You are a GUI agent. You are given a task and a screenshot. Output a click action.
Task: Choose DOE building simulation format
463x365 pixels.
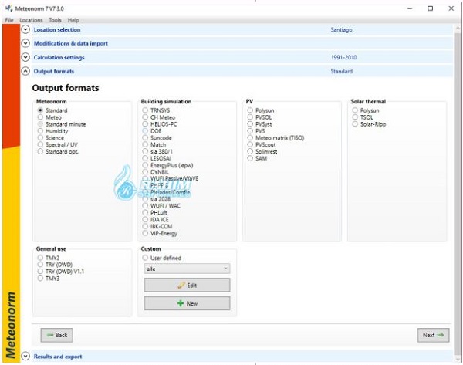[145, 131]
